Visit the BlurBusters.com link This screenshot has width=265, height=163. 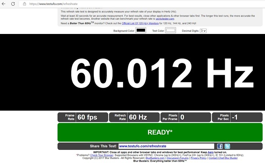tap(155, 158)
